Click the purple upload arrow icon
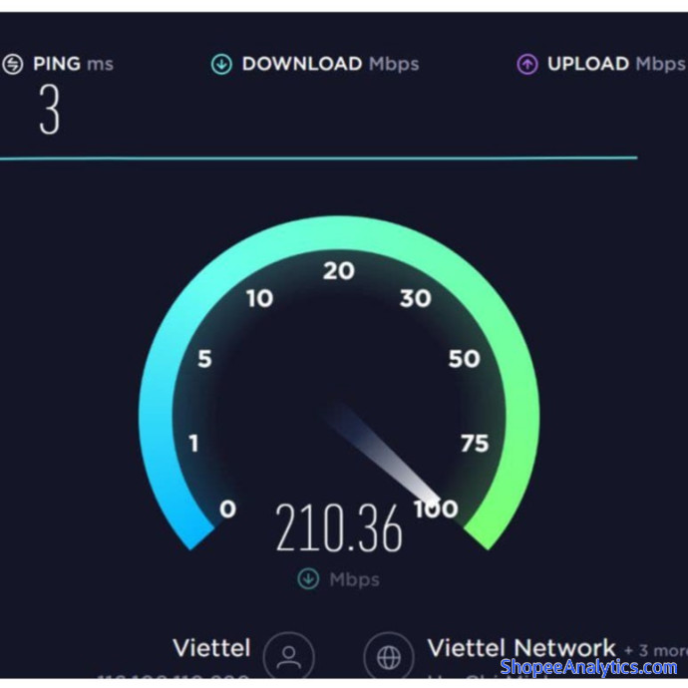Screen dimensions: 688x688 [527, 65]
